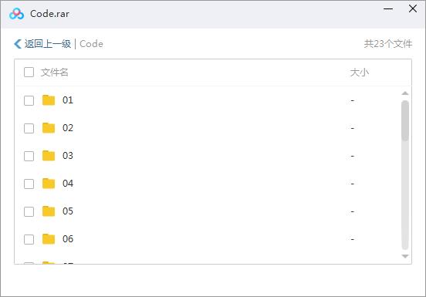Screen dimensions: 426x297
Task: Click the scrollbar down arrow
Action: pos(405,256)
